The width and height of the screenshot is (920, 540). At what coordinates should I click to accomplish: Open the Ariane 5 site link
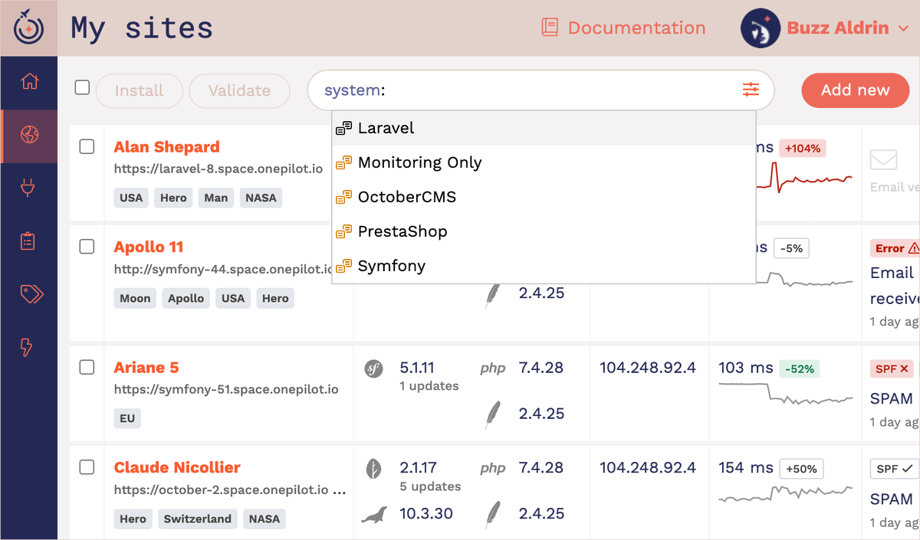146,368
